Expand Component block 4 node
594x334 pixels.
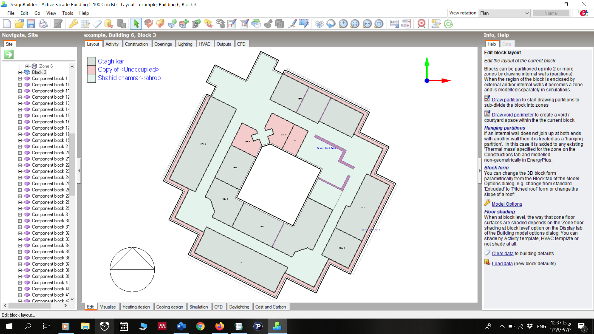tap(20, 283)
